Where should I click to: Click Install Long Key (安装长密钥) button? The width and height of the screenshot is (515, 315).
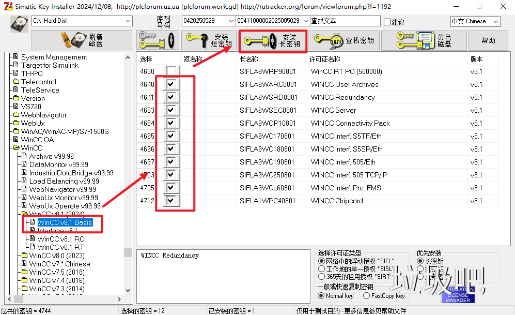[x=272, y=41]
